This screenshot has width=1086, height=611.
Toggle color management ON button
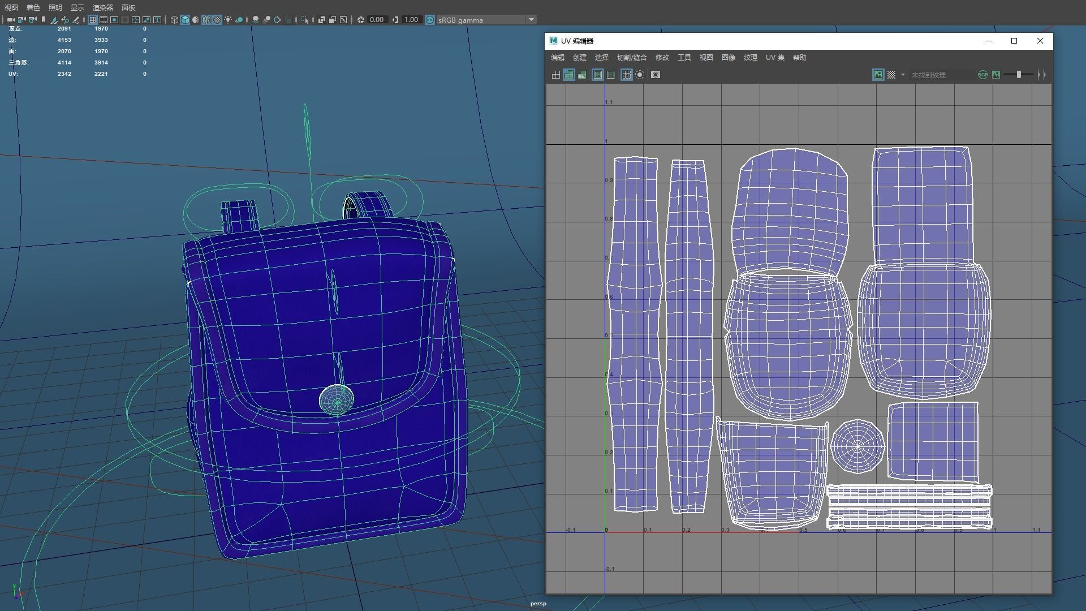[430, 20]
